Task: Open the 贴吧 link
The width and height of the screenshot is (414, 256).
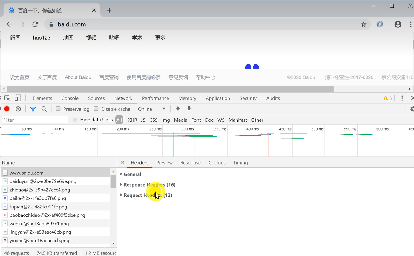Action: 114,38
